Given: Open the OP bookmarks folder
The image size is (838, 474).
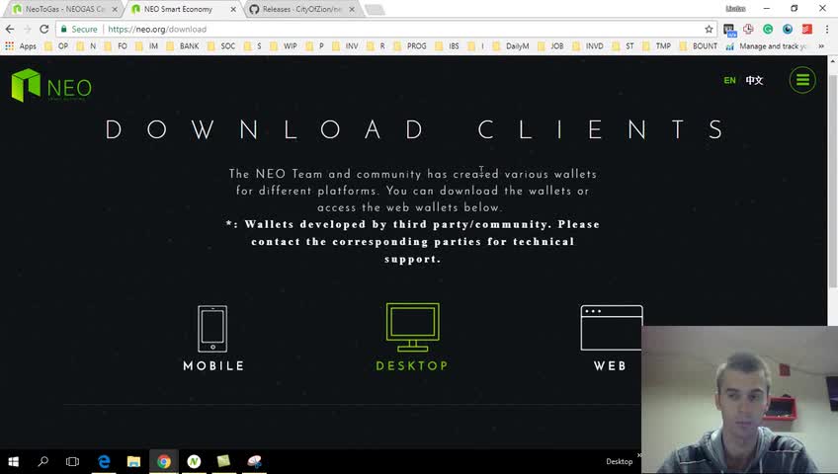Looking at the screenshot, I should 56,45.
